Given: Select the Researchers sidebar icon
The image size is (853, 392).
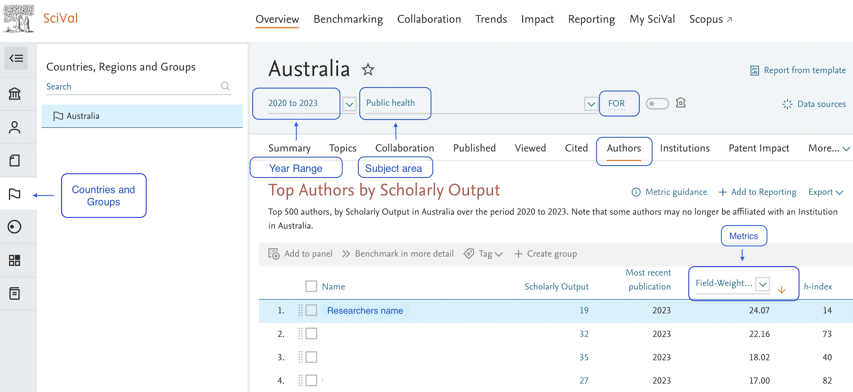Looking at the screenshot, I should pos(15,127).
